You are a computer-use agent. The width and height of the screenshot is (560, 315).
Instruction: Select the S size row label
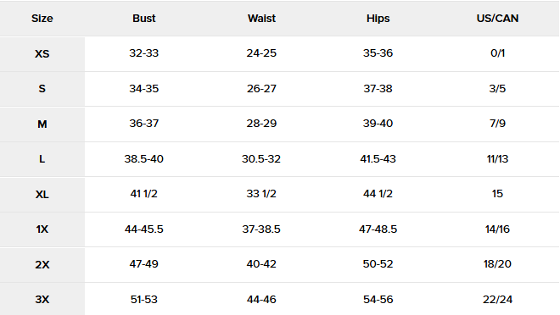(x=42, y=89)
